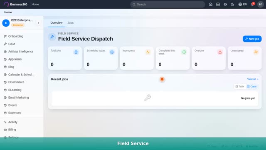Switch recent jobs to Table view
The width and height of the screenshot is (266, 150).
(x=239, y=87)
